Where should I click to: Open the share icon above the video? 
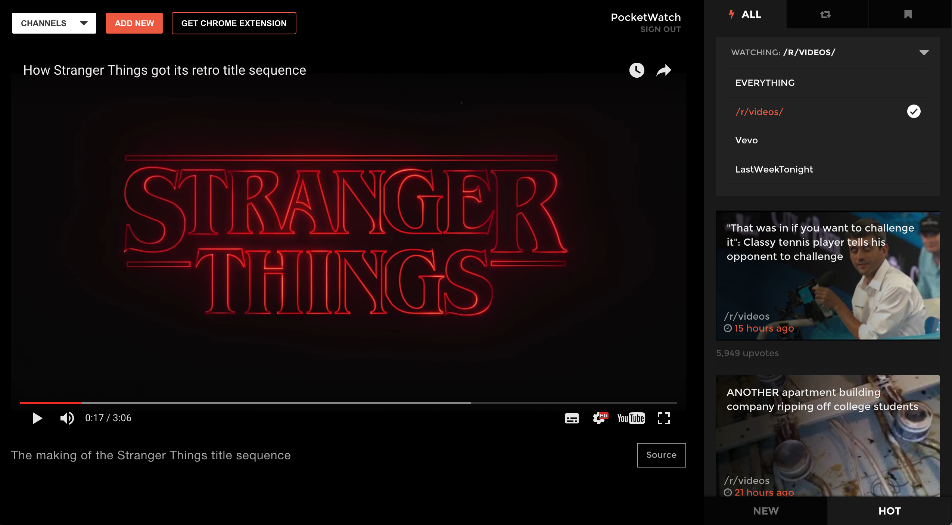(x=664, y=70)
